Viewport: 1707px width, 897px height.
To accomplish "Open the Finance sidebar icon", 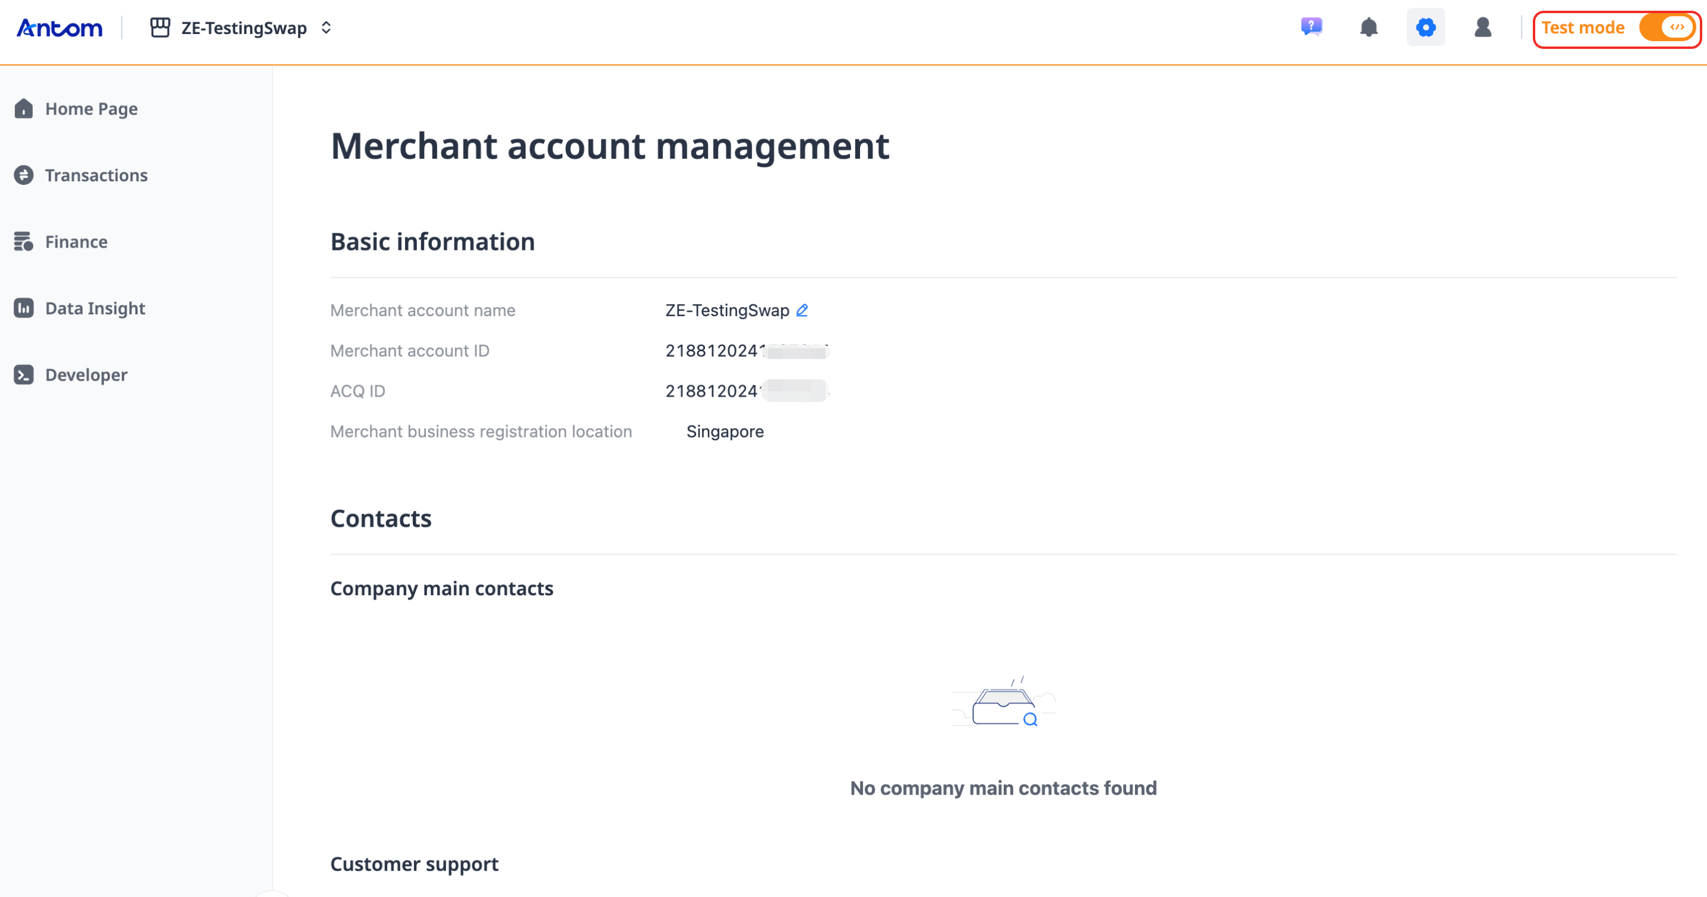I will (24, 241).
